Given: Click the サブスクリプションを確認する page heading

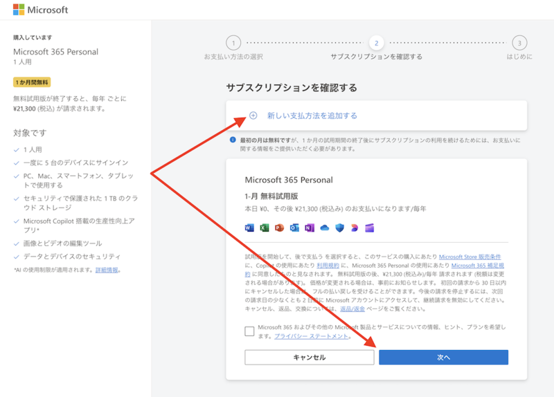Looking at the screenshot, I should 292,88.
